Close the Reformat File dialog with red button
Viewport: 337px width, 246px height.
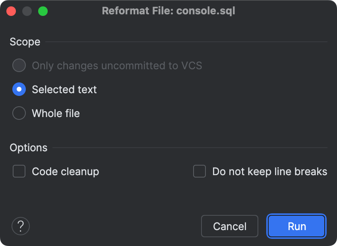point(11,11)
